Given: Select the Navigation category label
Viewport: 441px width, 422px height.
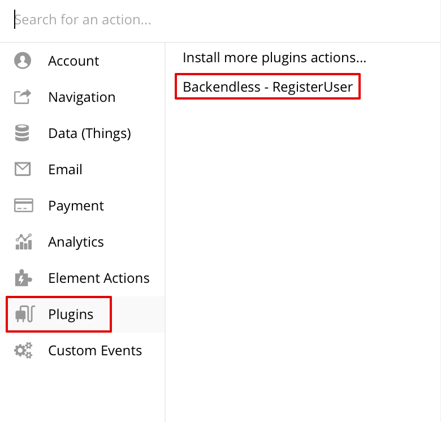Looking at the screenshot, I should [82, 97].
